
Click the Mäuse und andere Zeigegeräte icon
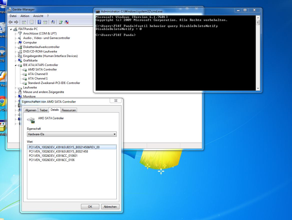click(20, 92)
